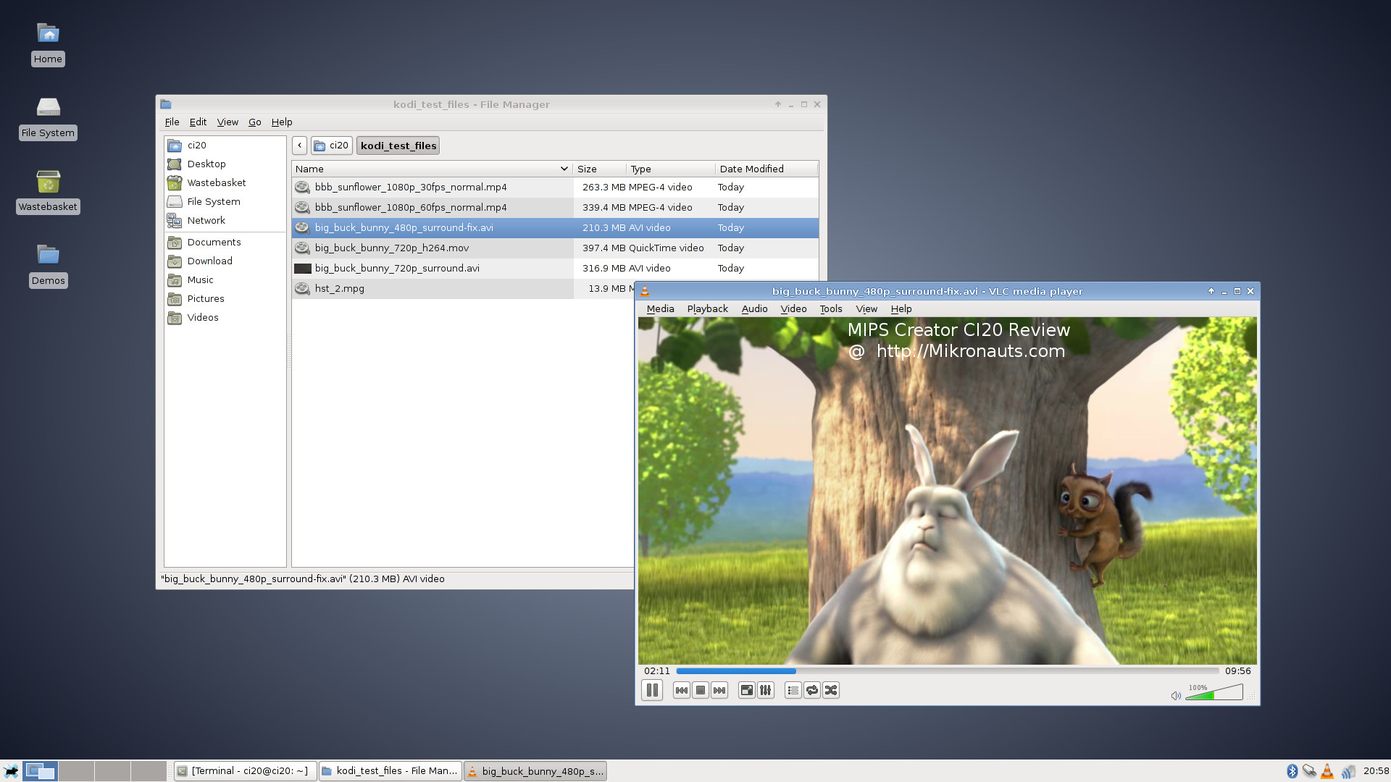The image size is (1391, 782).
Task: Stop the video in VLC
Action: 700,690
